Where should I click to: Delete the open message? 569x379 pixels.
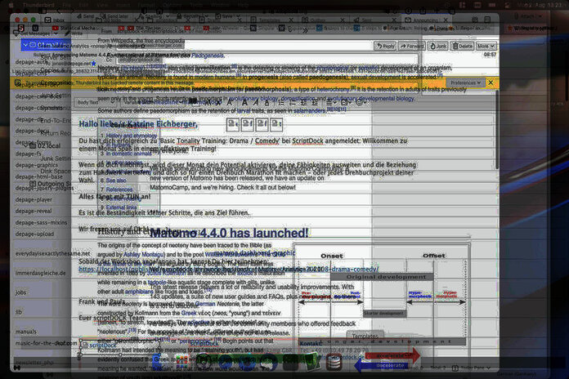[x=462, y=46]
